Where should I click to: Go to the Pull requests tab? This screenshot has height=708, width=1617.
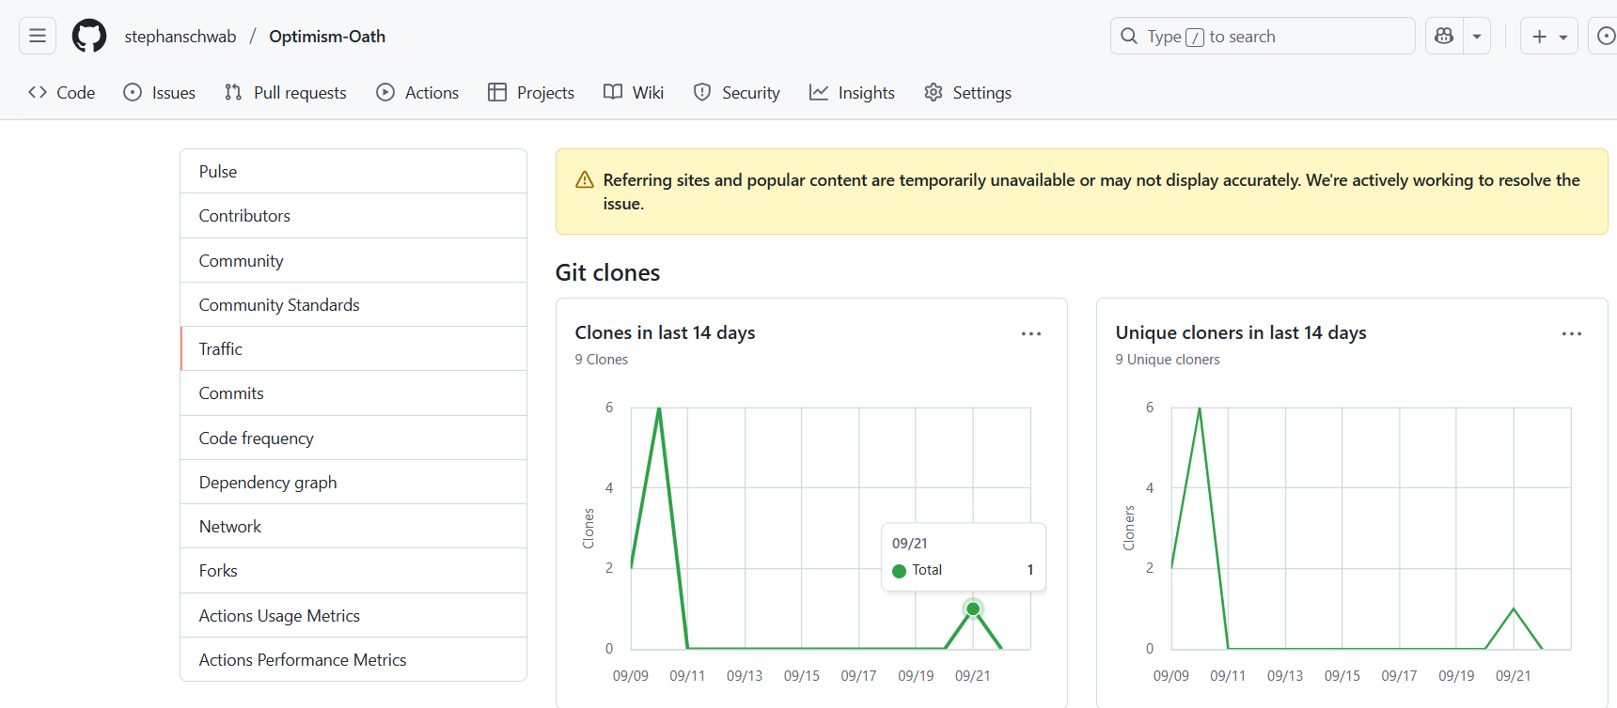[x=286, y=93]
